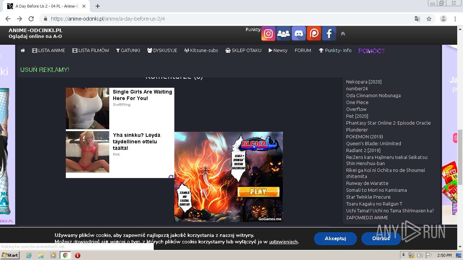Collapse header with double chevron up
Screen dimensions: 463x260
pyautogui.click(x=343, y=34)
